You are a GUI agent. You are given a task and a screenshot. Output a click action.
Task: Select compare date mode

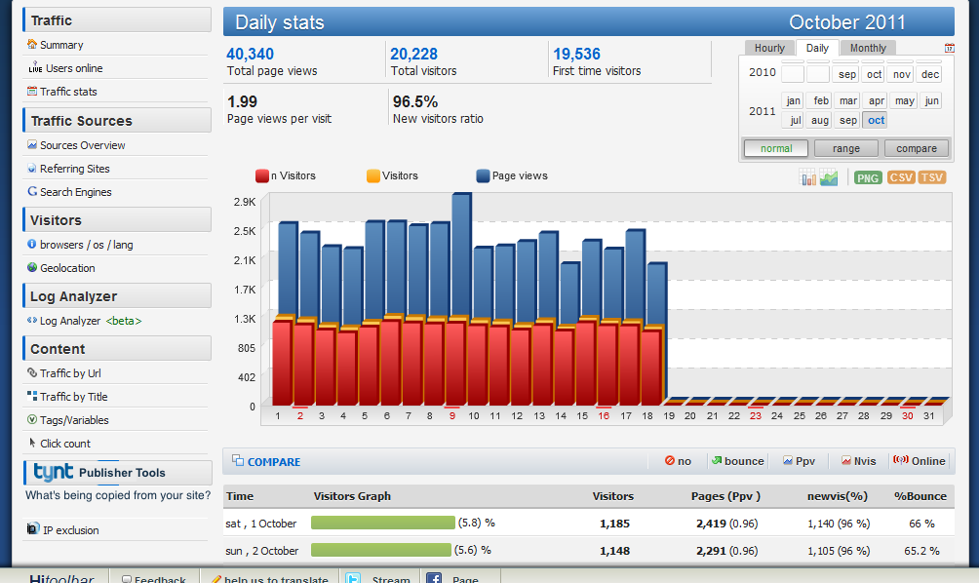tap(917, 148)
